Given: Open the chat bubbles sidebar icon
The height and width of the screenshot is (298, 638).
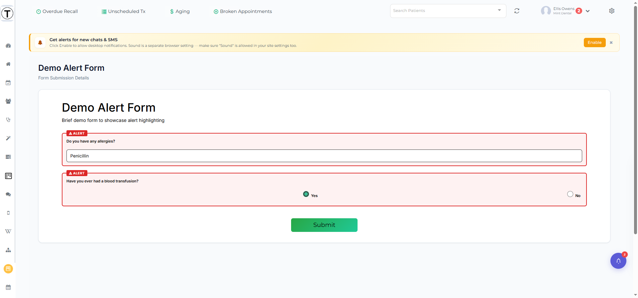Looking at the screenshot, I should coord(8,194).
